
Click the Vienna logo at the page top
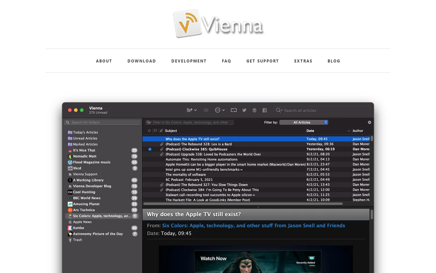[218, 24]
